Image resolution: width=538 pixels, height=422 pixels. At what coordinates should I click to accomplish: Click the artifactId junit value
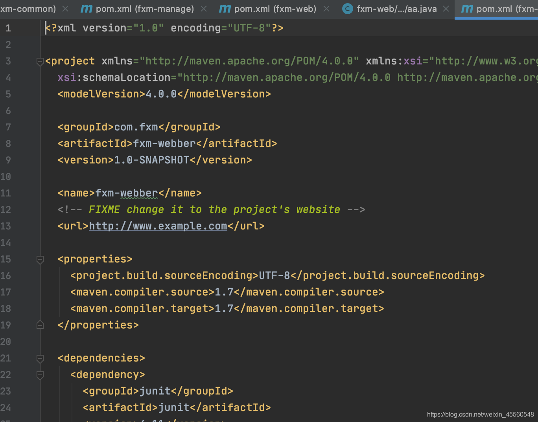click(x=174, y=407)
